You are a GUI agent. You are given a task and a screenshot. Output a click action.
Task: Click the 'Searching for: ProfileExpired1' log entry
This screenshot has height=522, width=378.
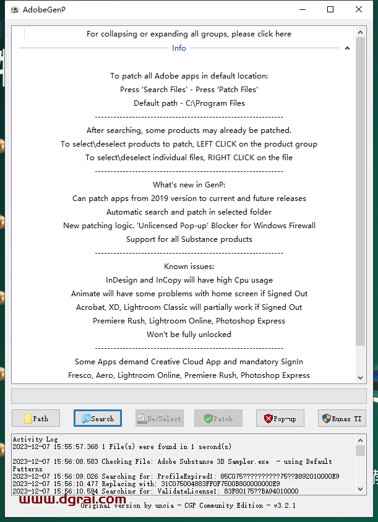point(176,476)
